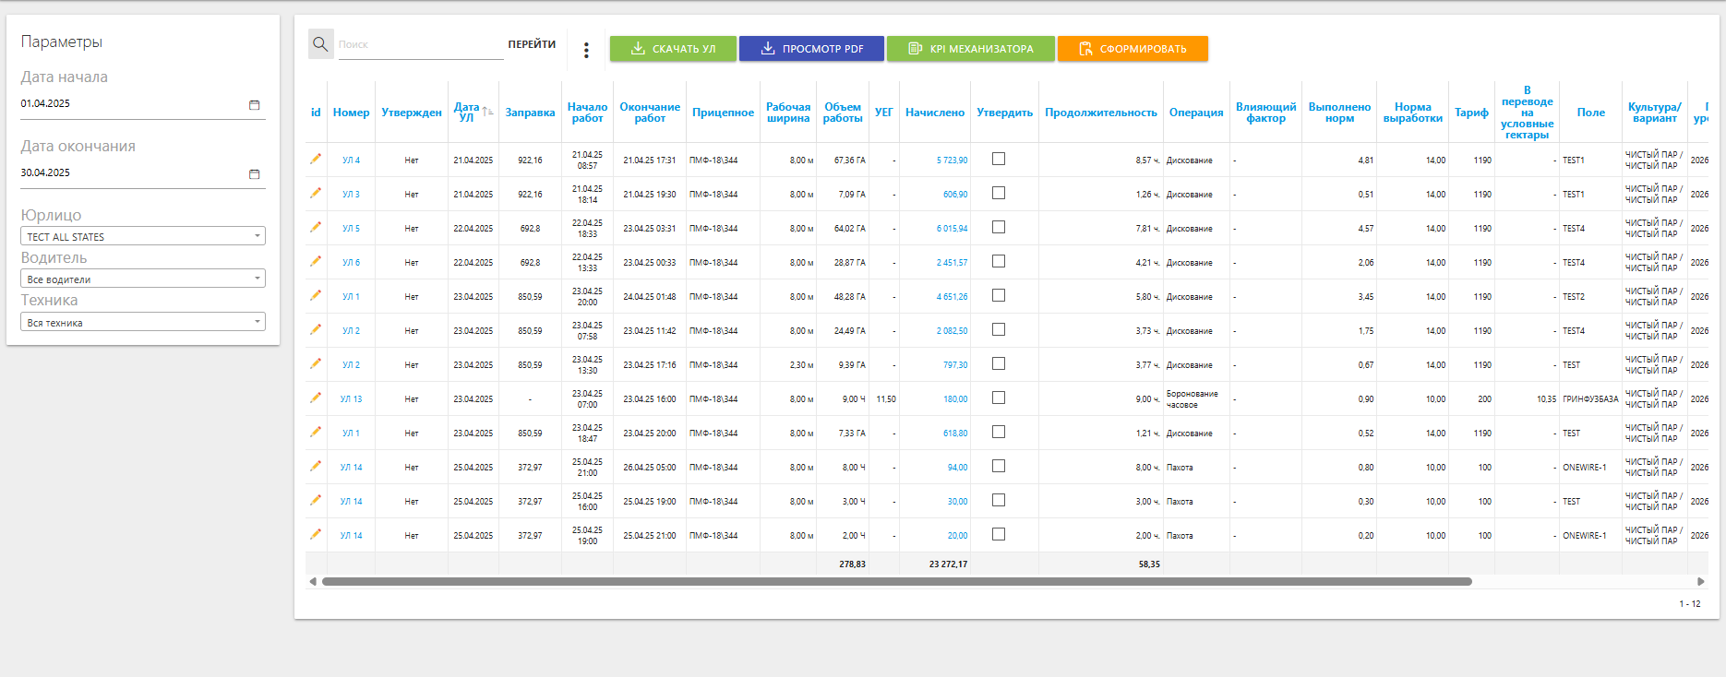The image size is (1726, 677).
Task: Click pencil edit icon for УЛ 5 row
Action: [316, 228]
